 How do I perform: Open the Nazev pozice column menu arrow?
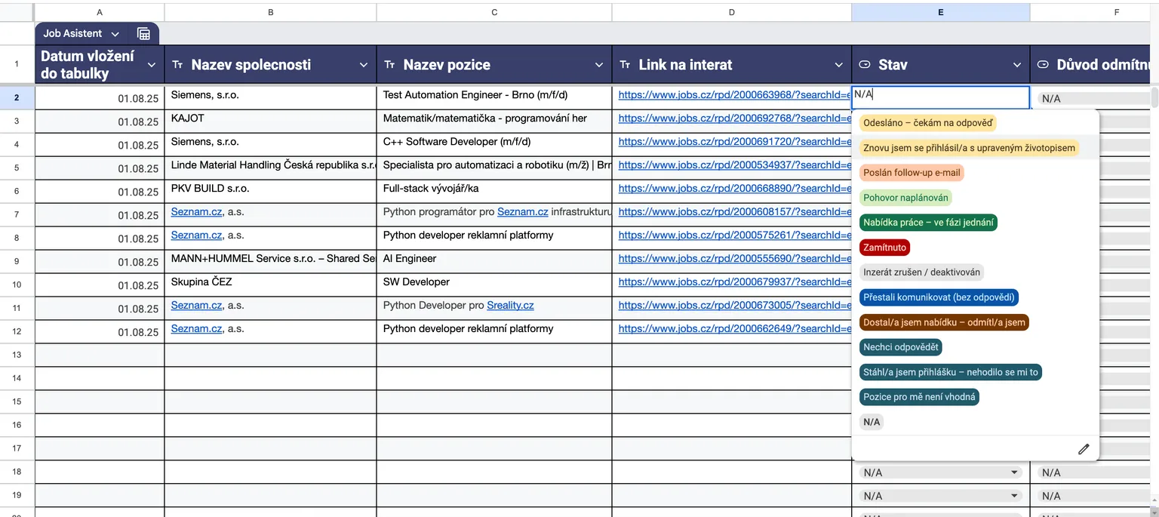coord(599,65)
